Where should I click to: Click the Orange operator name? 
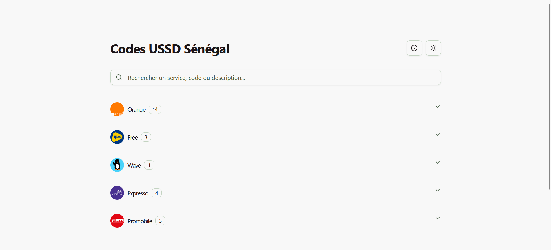tap(136, 110)
